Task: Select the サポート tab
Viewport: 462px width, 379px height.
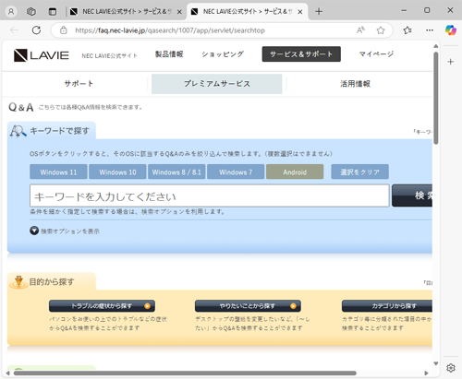Action: coord(79,84)
